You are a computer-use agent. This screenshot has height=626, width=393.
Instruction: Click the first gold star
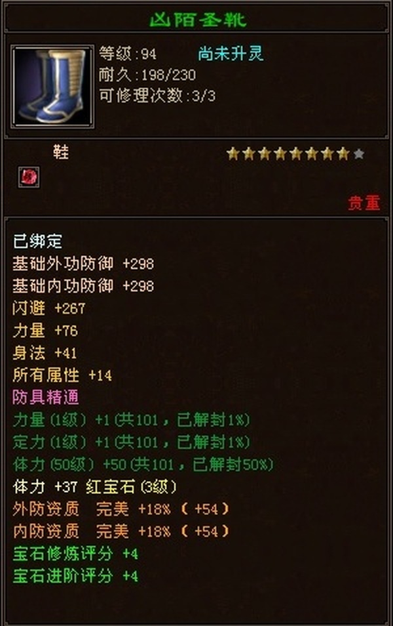click(233, 154)
